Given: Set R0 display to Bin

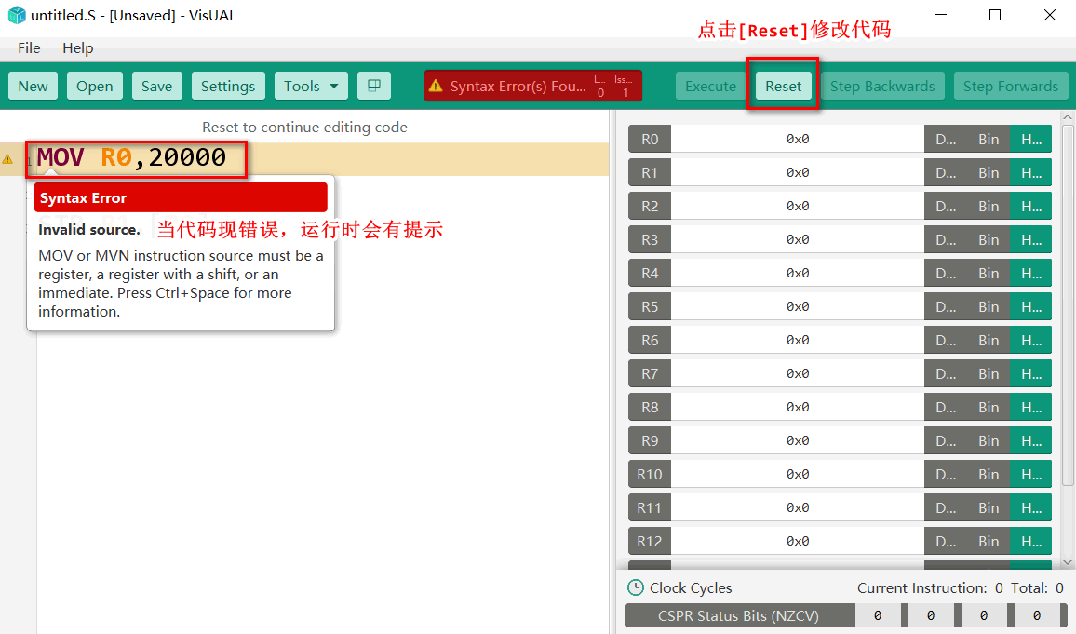Looking at the screenshot, I should [x=989, y=140].
